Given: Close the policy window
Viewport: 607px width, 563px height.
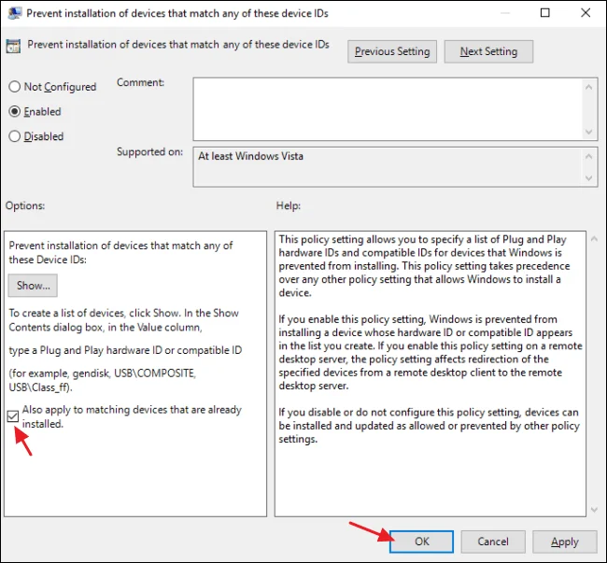Looking at the screenshot, I should click(x=586, y=13).
